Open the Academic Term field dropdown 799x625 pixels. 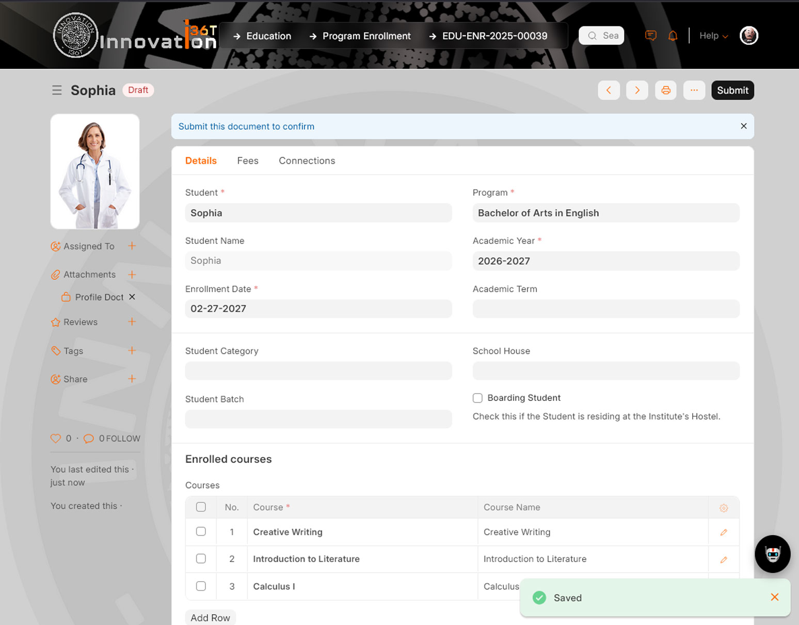pos(605,309)
